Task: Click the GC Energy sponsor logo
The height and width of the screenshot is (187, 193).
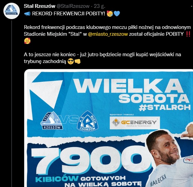Action: click(x=135, y=123)
